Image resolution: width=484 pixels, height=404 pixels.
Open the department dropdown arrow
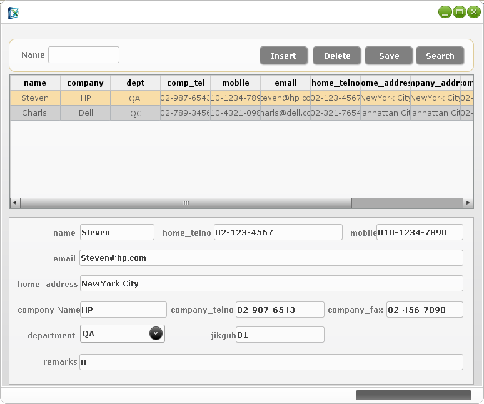(x=156, y=334)
